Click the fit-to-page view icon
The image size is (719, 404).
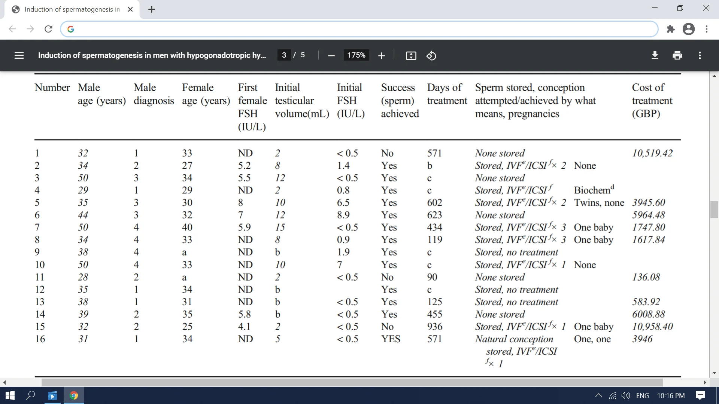coord(410,55)
